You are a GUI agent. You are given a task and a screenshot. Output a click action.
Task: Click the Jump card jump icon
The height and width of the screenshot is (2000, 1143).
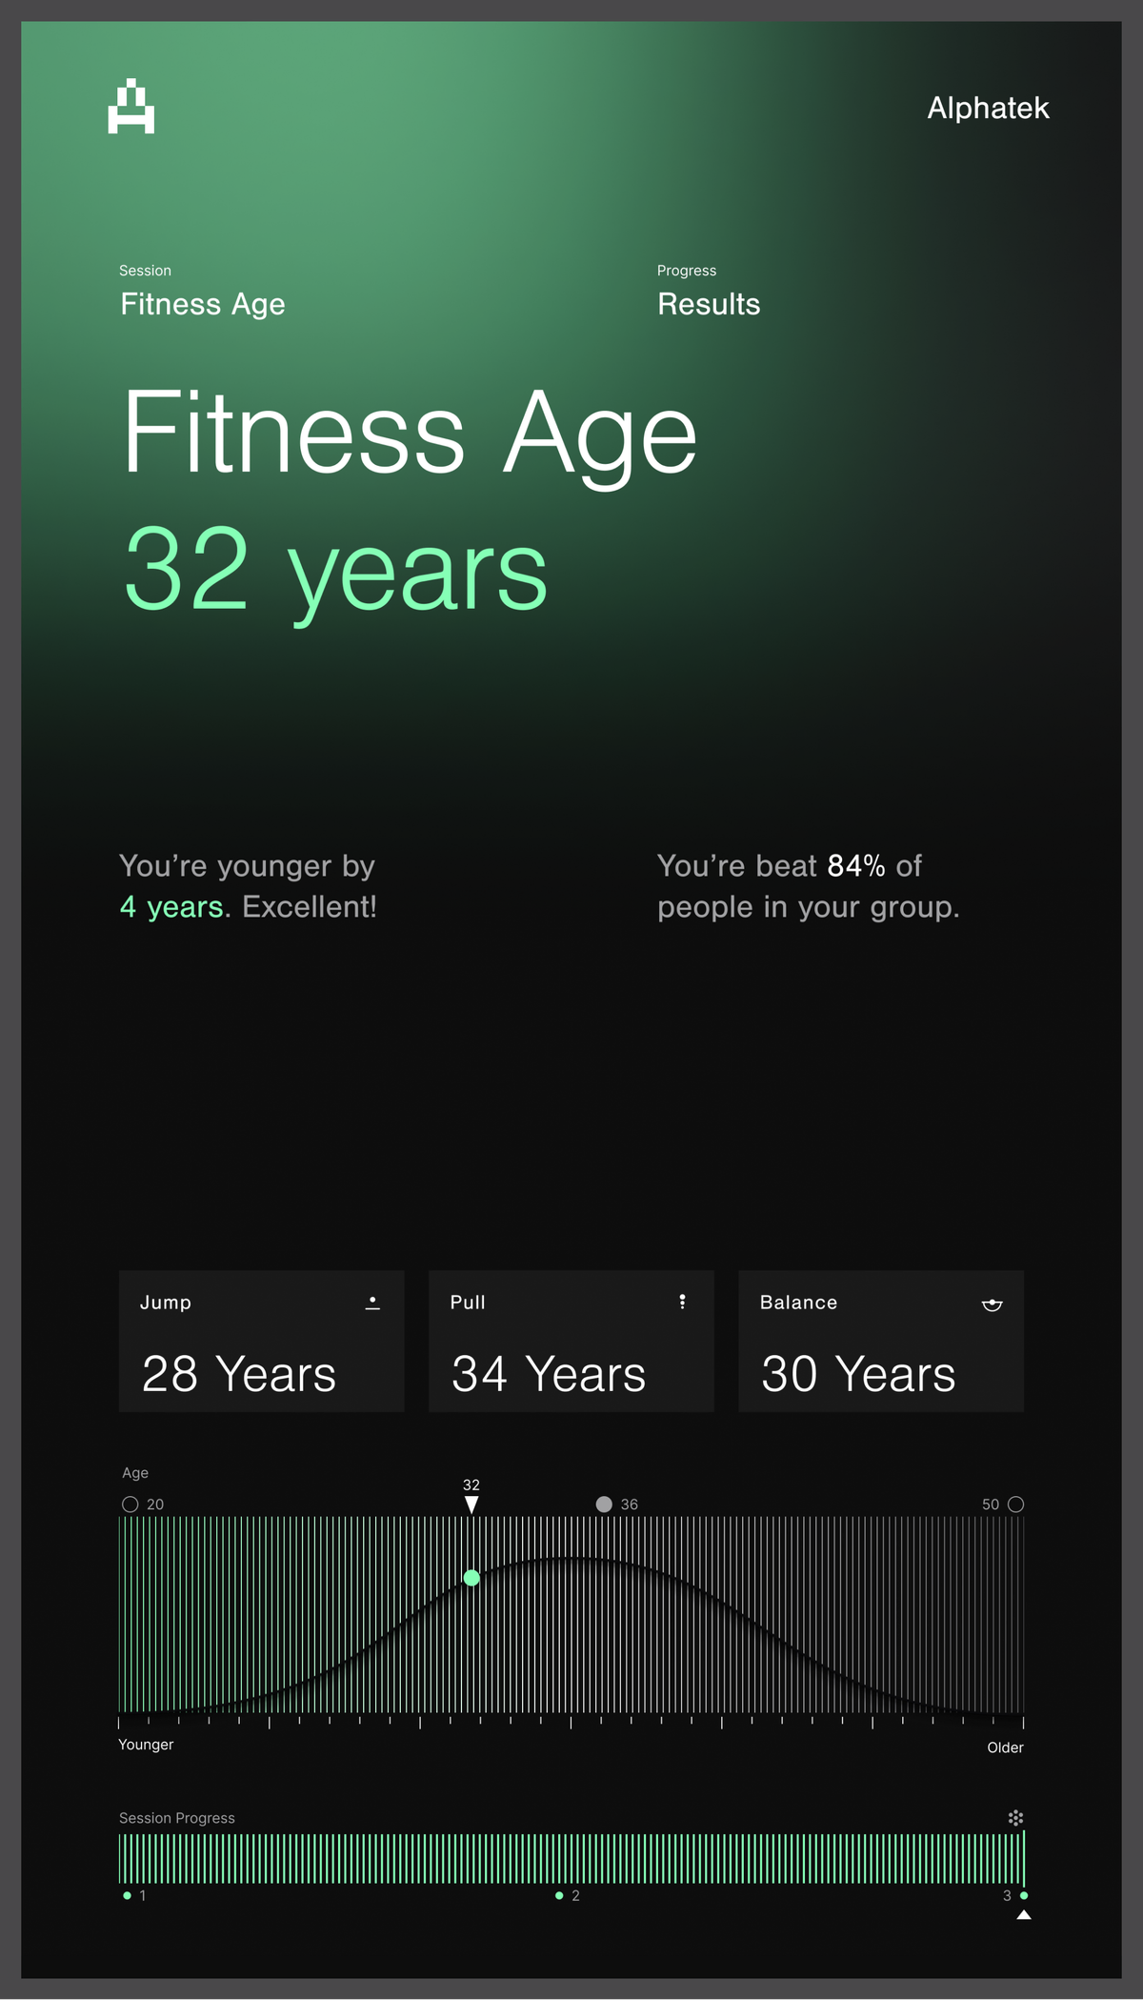372,1303
